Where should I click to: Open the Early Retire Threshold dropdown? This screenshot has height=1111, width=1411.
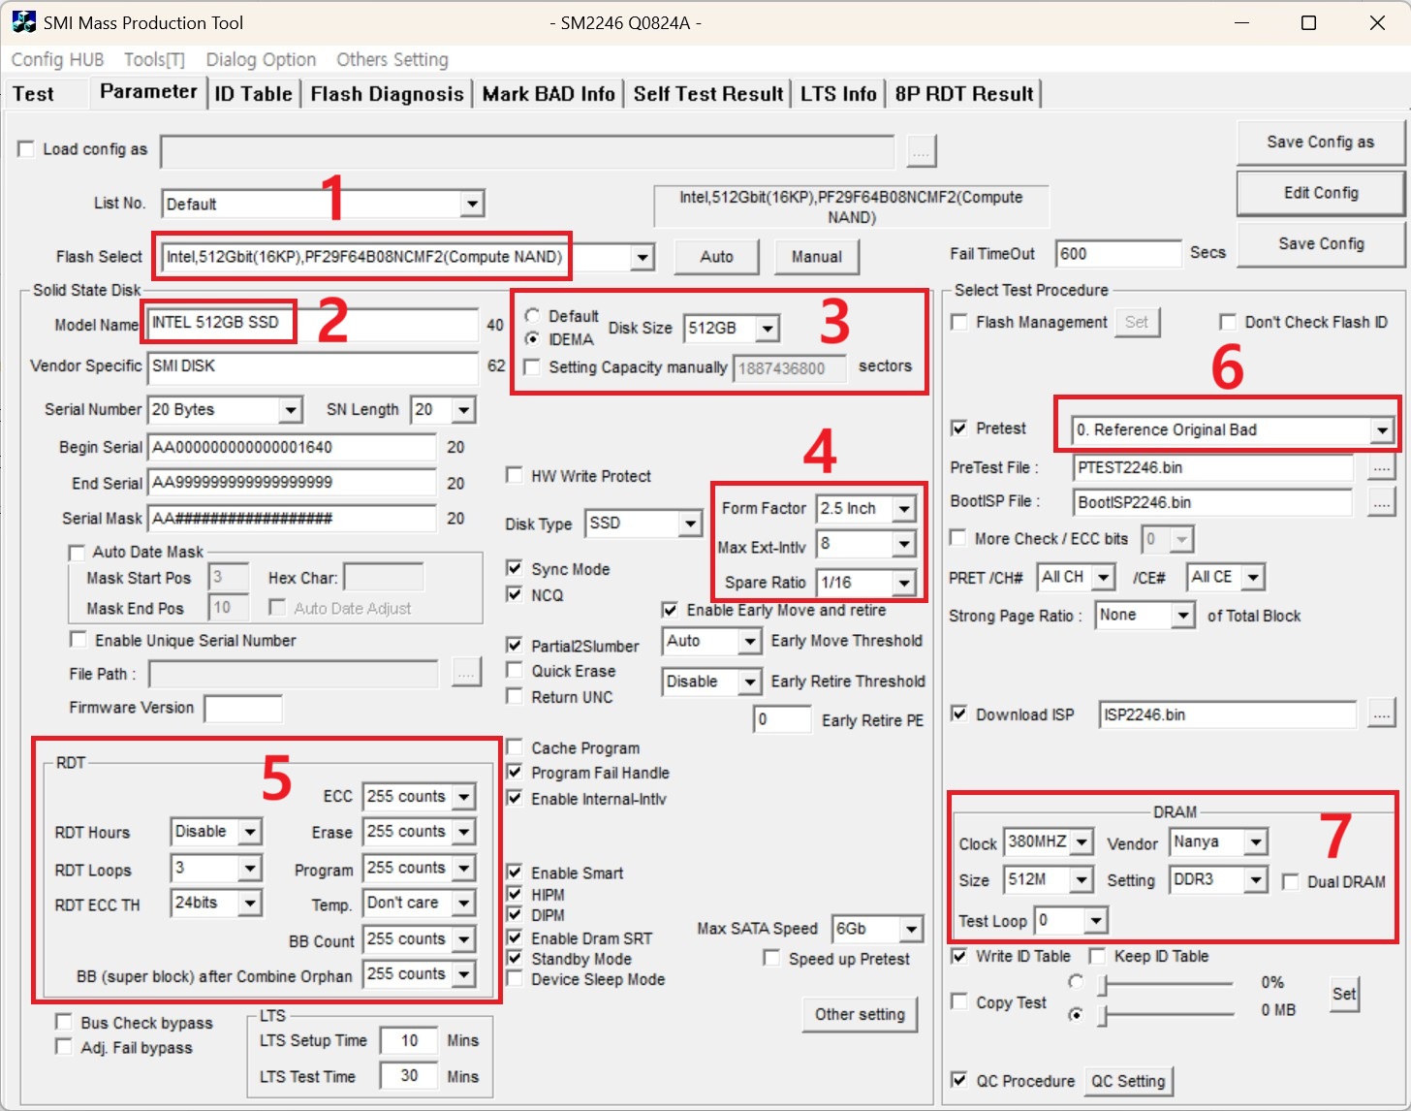click(x=748, y=682)
